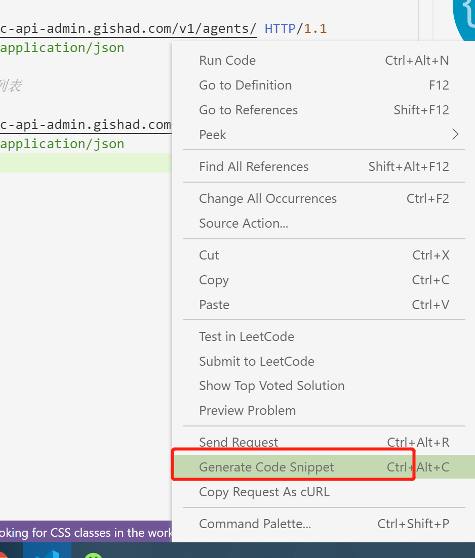Screen dimensions: 475x558
Task: Choose Test in LeetCode
Action: pos(246,337)
